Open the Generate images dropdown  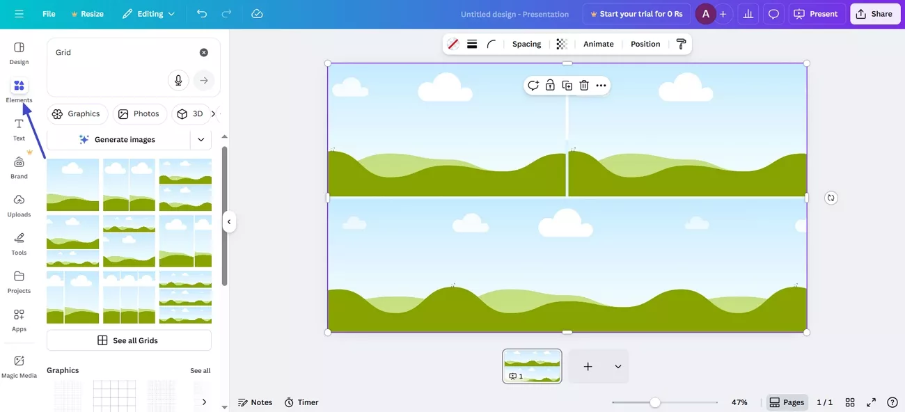(x=201, y=139)
